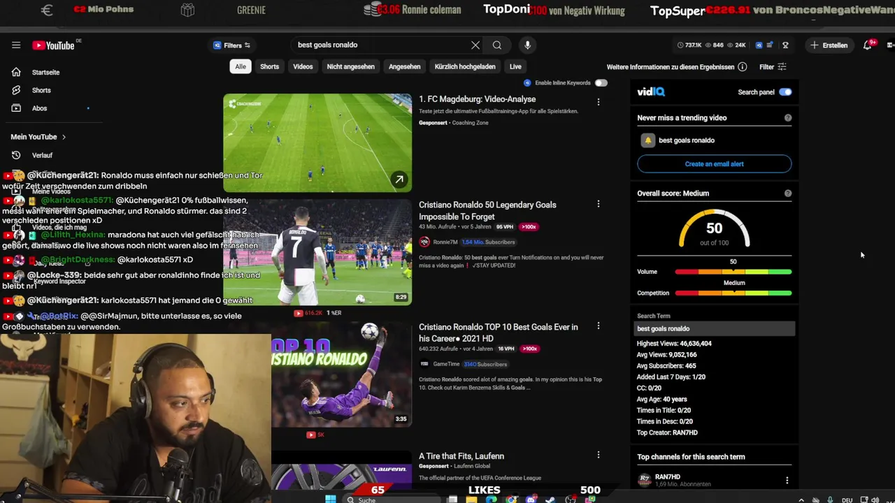Toggle the vidIQ Search panel switch

[x=785, y=92]
